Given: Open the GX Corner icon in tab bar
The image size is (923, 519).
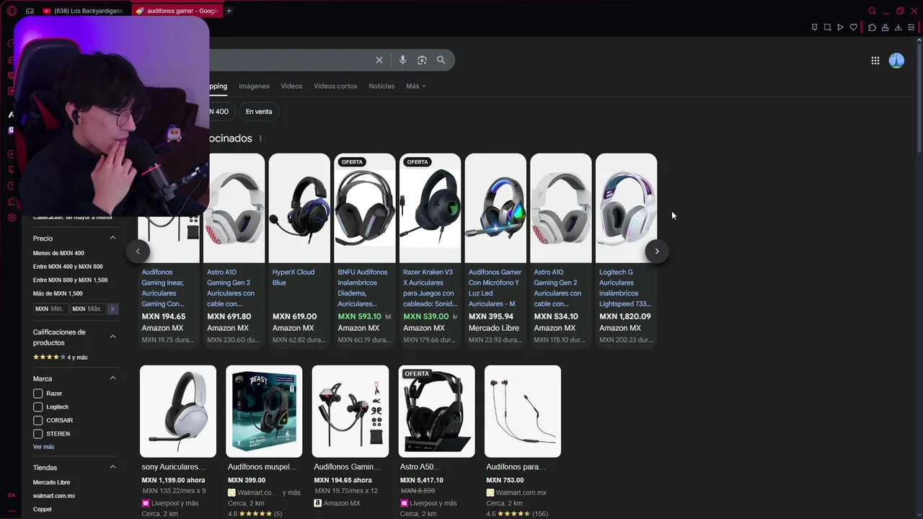Looking at the screenshot, I should point(30,11).
